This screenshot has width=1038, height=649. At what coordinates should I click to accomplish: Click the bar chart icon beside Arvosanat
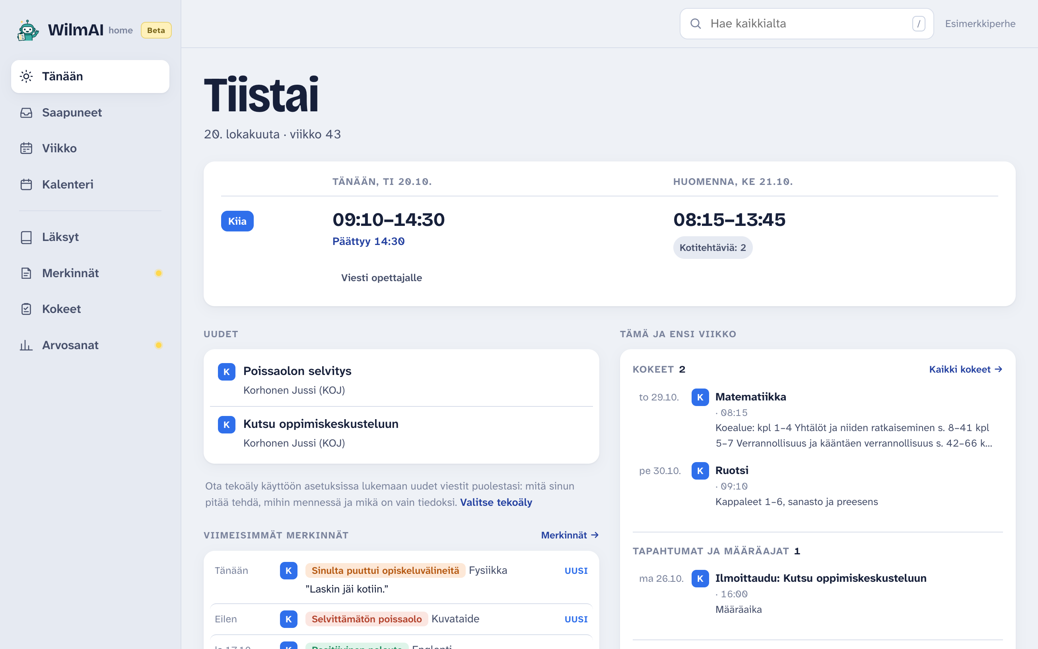[26, 345]
